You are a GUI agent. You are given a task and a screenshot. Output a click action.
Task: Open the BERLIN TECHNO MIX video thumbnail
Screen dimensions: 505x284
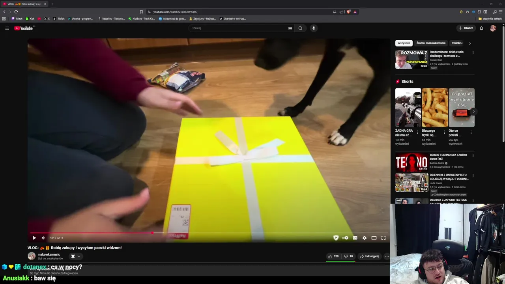pyautogui.click(x=411, y=162)
